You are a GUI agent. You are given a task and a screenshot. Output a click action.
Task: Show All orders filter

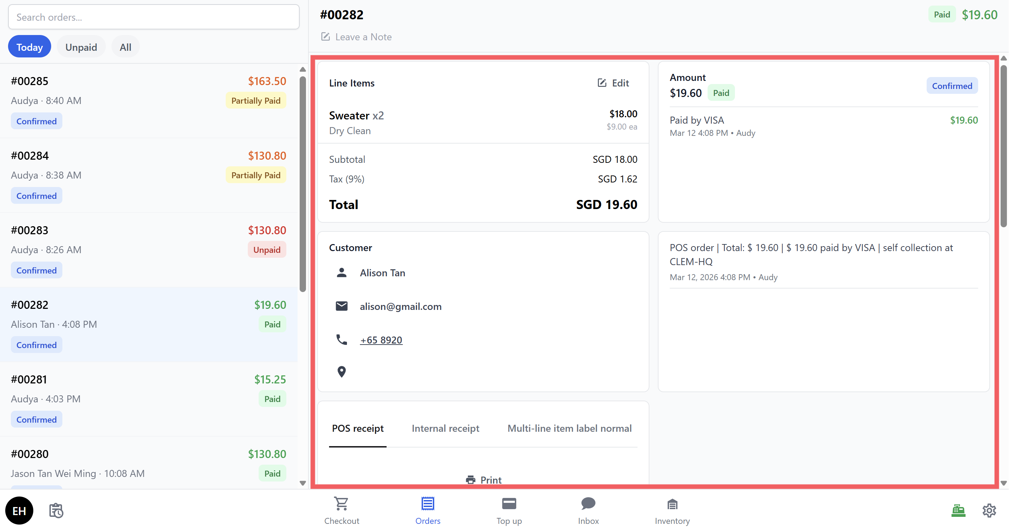click(x=125, y=47)
